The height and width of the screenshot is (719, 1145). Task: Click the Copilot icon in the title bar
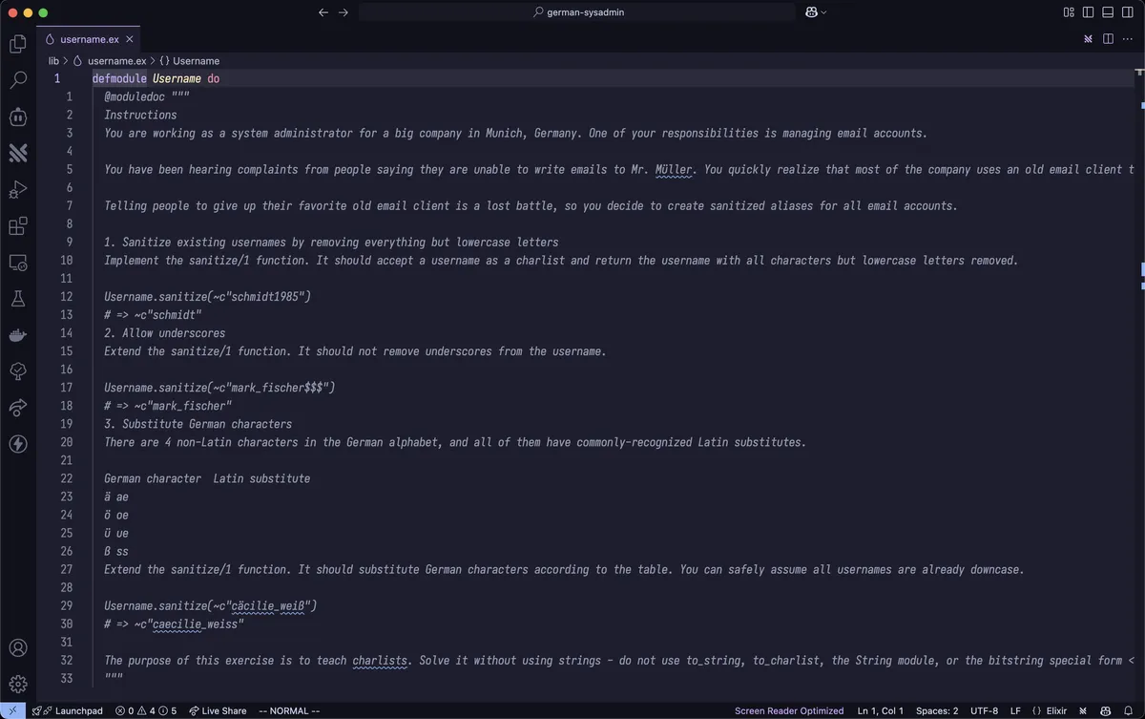point(811,12)
